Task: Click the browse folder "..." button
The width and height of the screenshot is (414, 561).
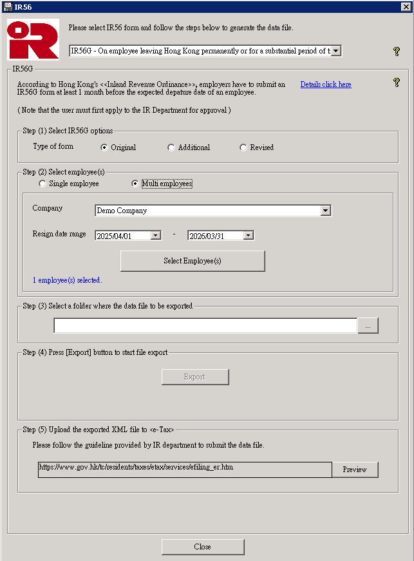Action: [x=368, y=327]
